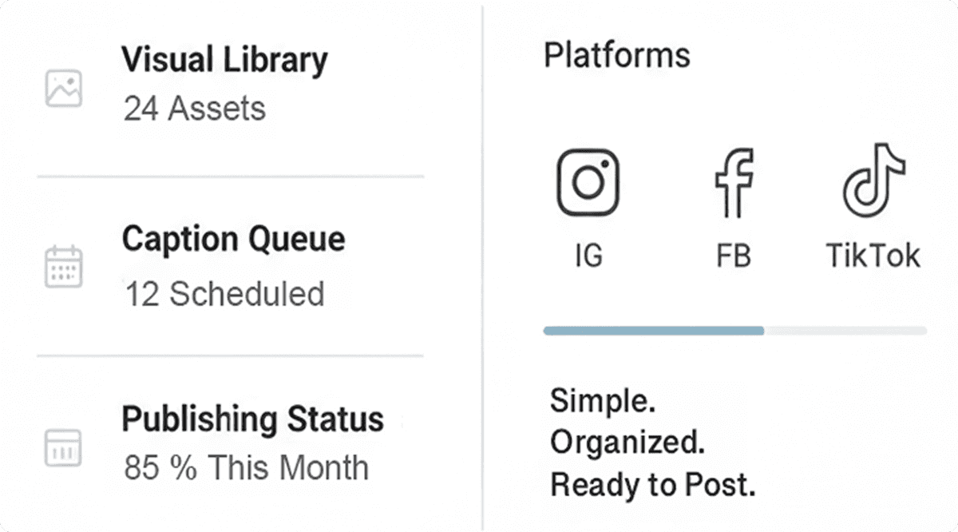Click the 12 Scheduled count
This screenshot has height=532, width=958.
(x=224, y=294)
